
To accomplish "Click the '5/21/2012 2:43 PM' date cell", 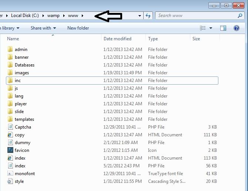I will tap(121, 166).
